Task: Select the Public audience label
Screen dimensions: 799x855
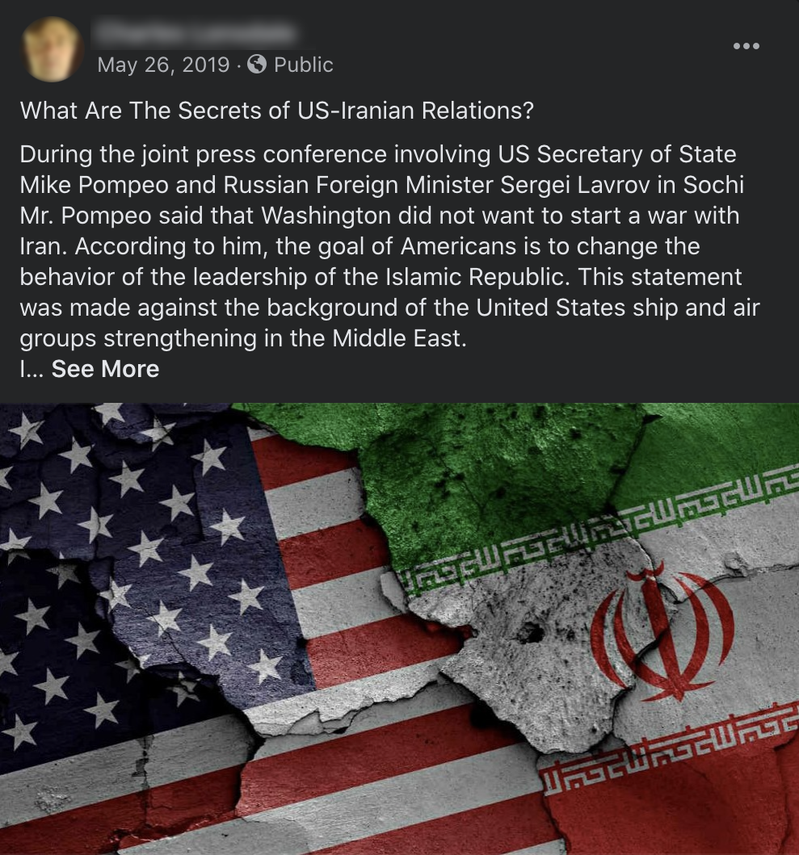Action: pyautogui.click(x=304, y=65)
